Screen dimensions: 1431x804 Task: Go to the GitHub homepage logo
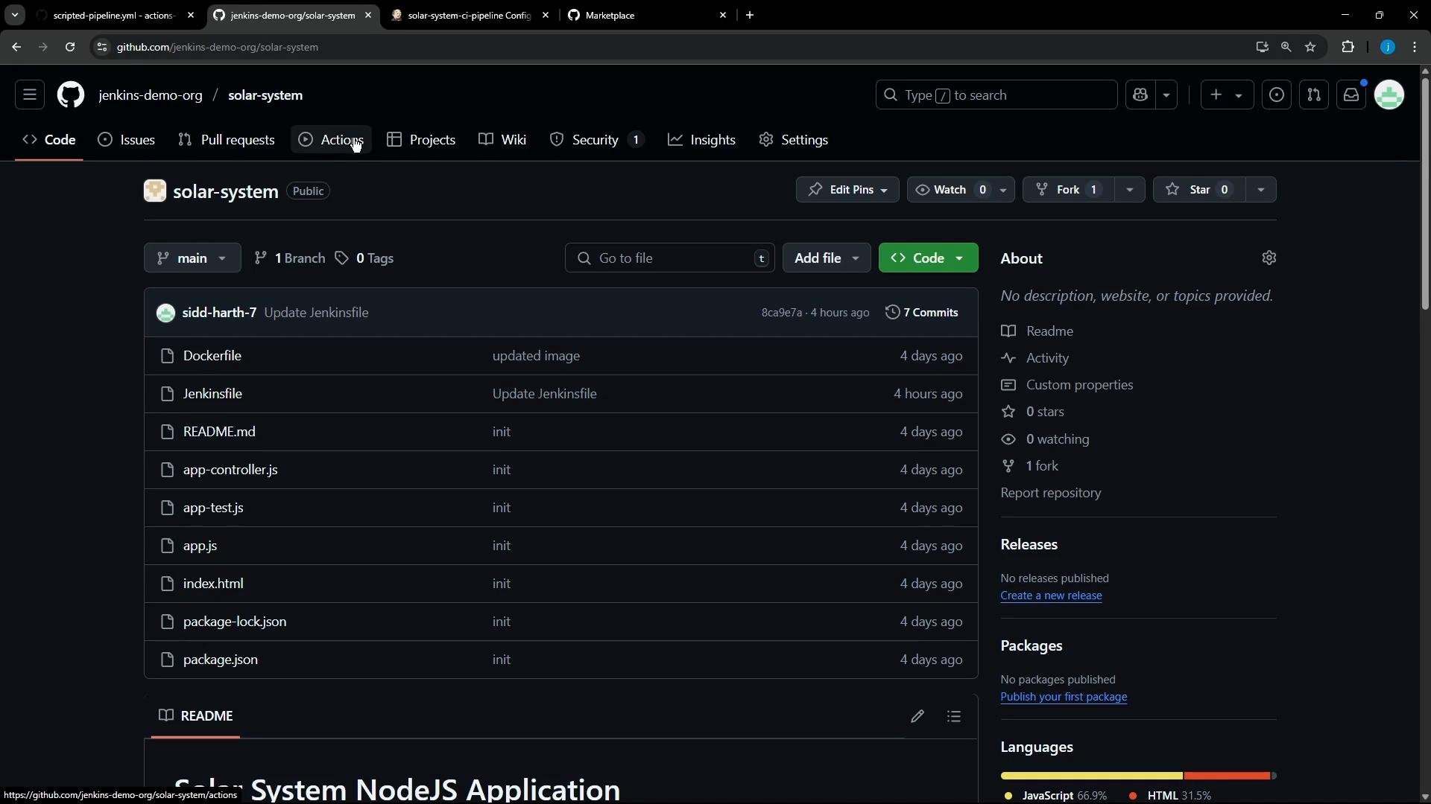71,95
